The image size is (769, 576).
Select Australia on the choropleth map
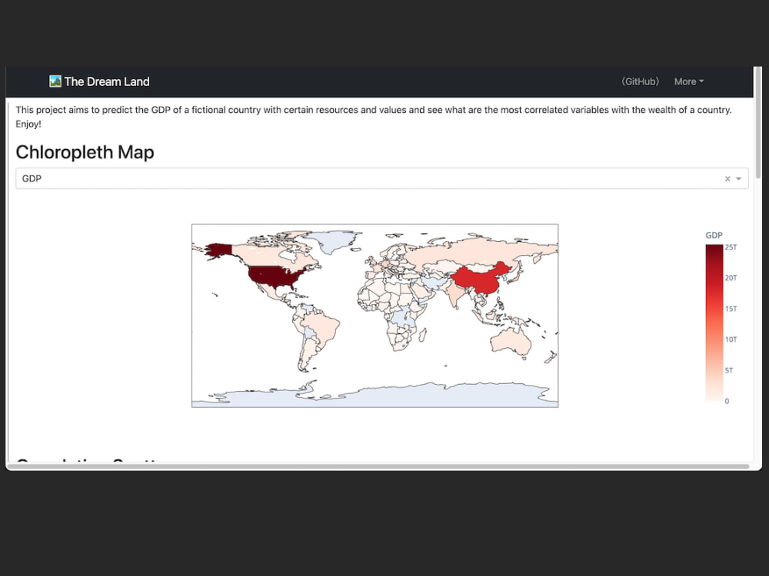pyautogui.click(x=509, y=340)
